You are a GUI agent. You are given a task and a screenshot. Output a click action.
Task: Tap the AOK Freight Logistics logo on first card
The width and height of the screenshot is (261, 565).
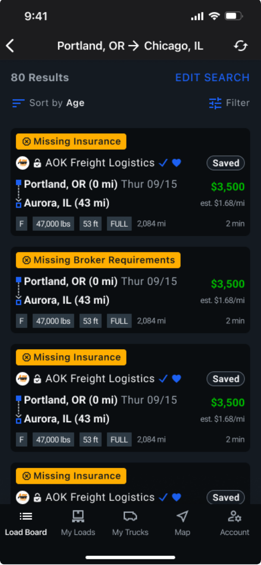pos(23,163)
